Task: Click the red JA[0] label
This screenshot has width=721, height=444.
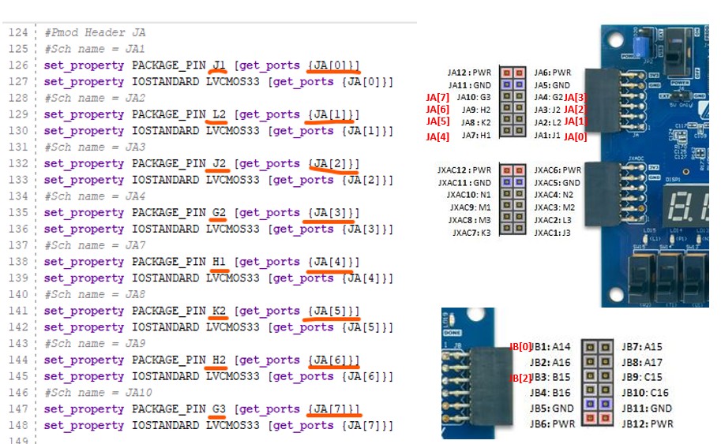Action: [575, 136]
